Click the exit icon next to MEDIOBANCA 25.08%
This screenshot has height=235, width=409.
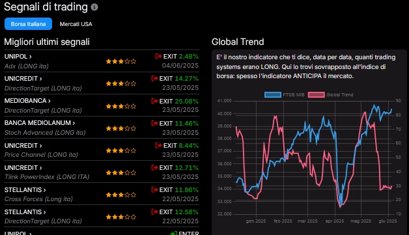click(x=154, y=101)
